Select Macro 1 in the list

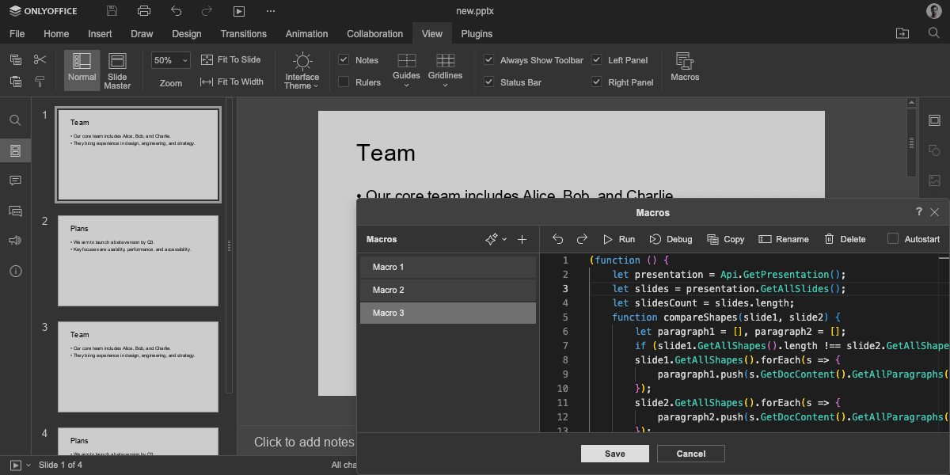tap(448, 267)
